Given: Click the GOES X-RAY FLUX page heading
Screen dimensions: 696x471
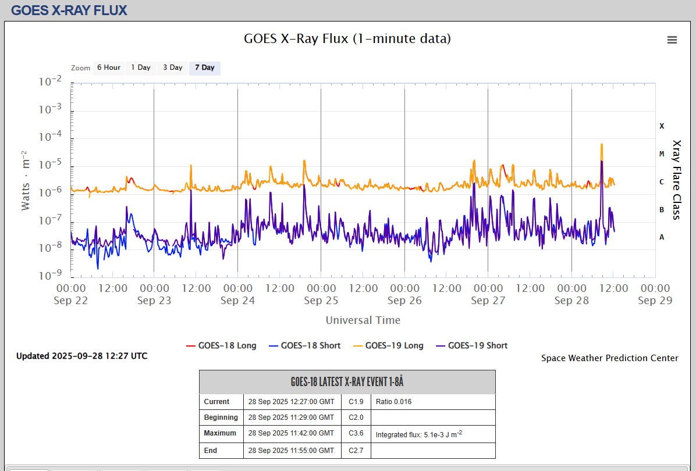Looking at the screenshot, I should point(69,10).
